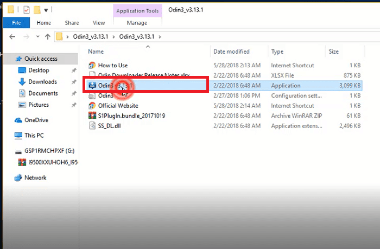Select Odin3 configuration settings file name
380x249 pixels.
tap(106, 95)
